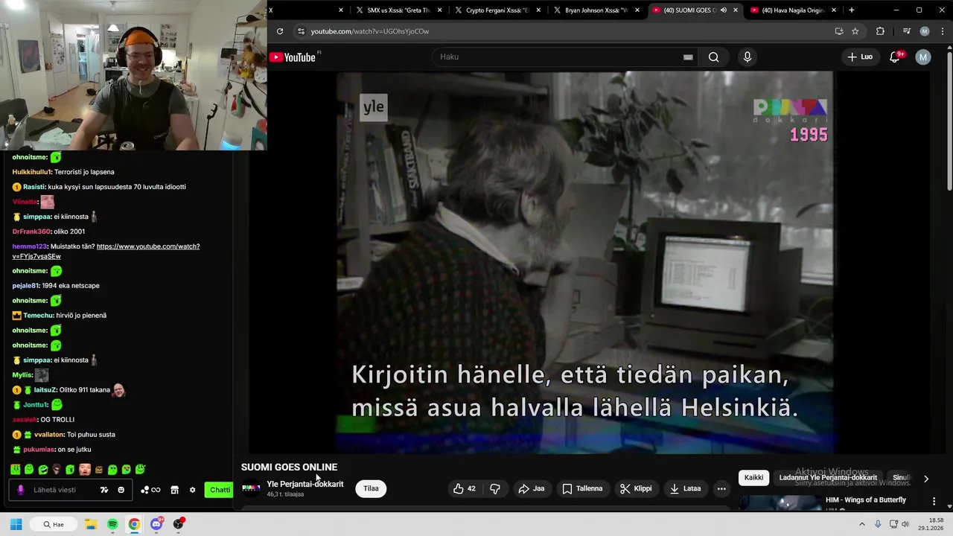The height and width of the screenshot is (536, 953).
Task: Open Chrome profile M avatar
Action: pyautogui.click(x=925, y=31)
